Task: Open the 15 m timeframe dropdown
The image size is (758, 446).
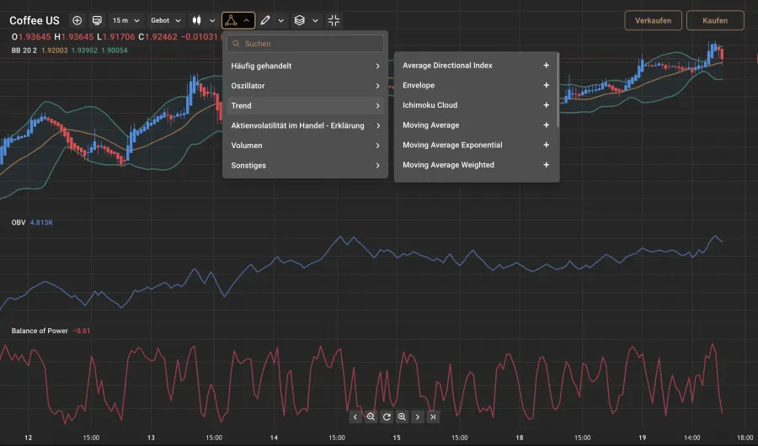Action: [x=125, y=20]
